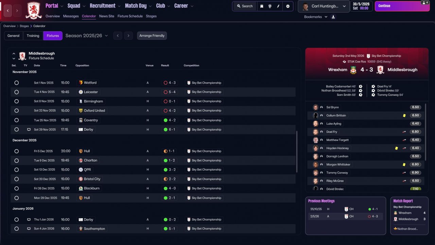
Task: Click the Search button
Action: pyautogui.click(x=245, y=6)
